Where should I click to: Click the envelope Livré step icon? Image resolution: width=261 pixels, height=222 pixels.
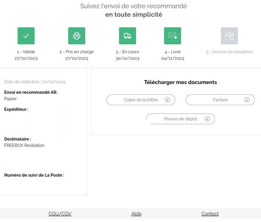coord(173,36)
